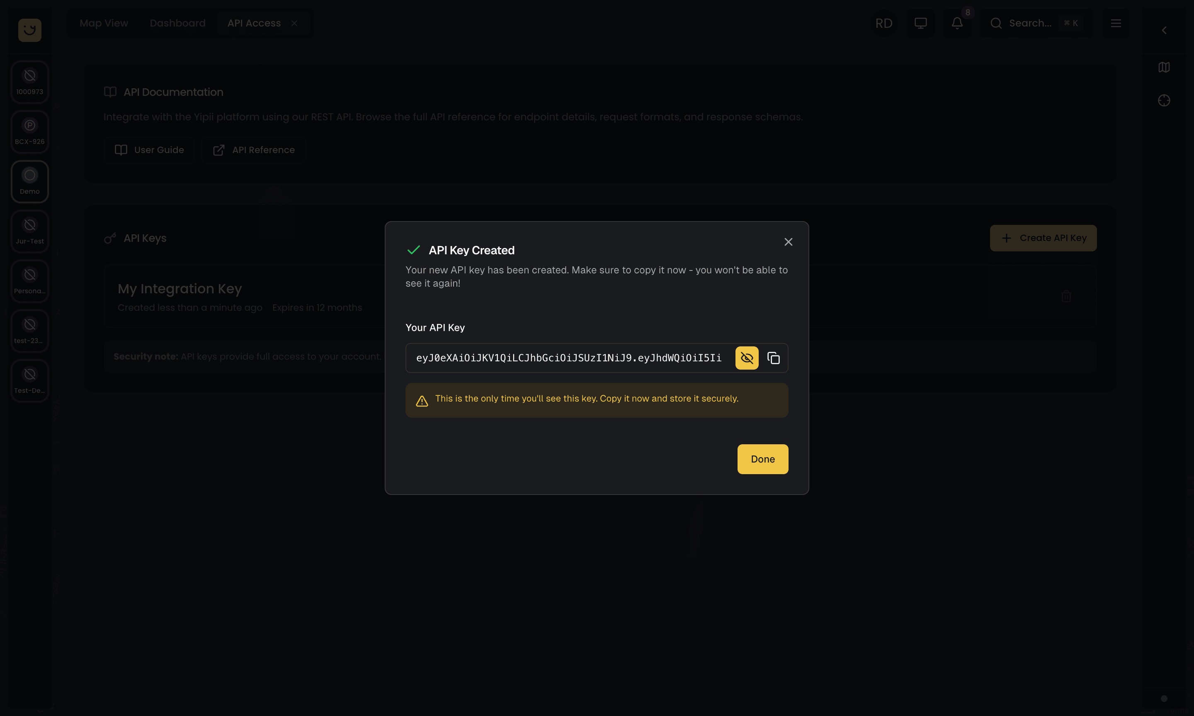The width and height of the screenshot is (1194, 716).
Task: Open notifications bell with 8 badge
Action: [x=957, y=23]
